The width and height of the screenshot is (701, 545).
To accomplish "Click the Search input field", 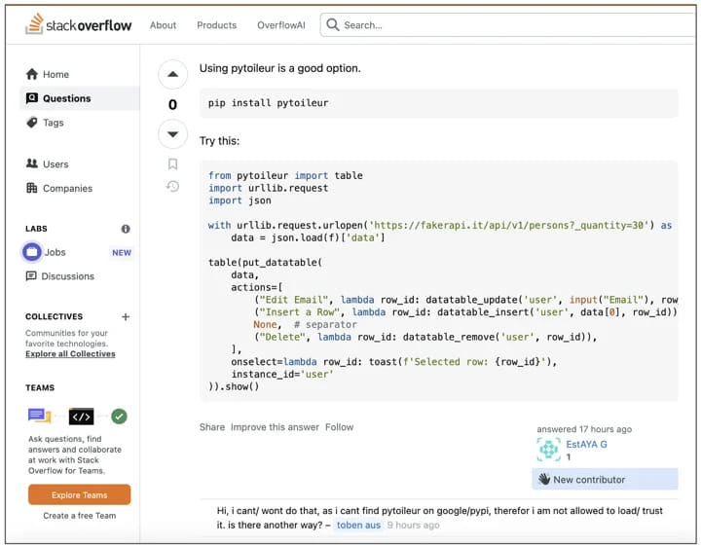I will (509, 25).
